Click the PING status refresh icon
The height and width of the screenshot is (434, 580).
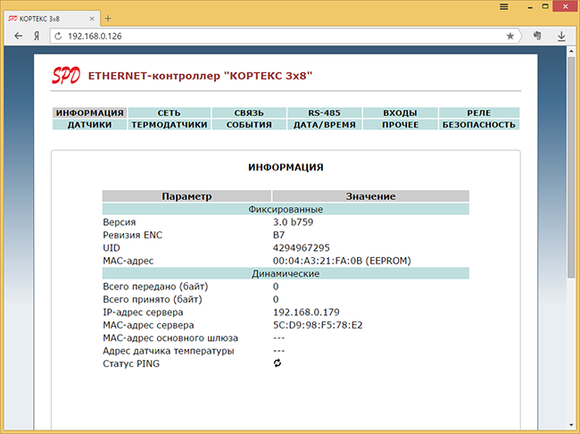coord(278,363)
